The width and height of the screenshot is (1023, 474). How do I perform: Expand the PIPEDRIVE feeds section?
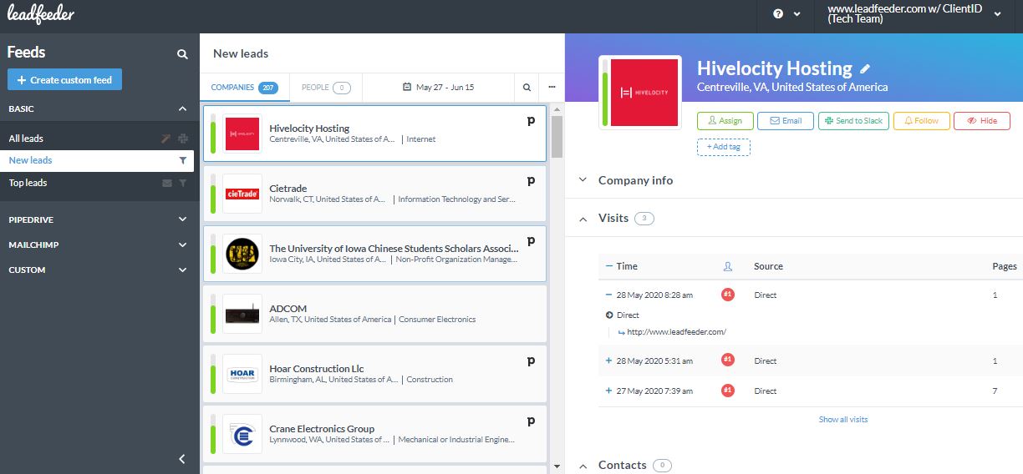[182, 219]
